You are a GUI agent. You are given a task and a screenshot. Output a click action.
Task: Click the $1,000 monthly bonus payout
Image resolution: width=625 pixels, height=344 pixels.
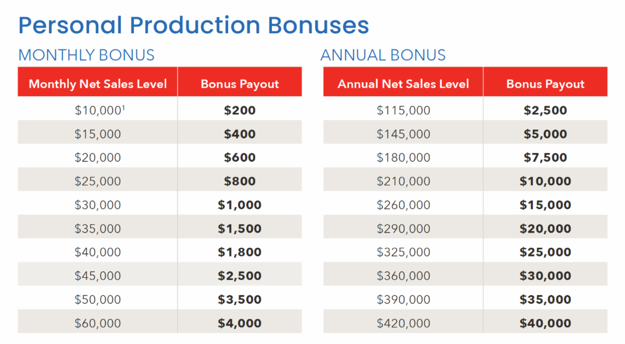click(x=240, y=205)
